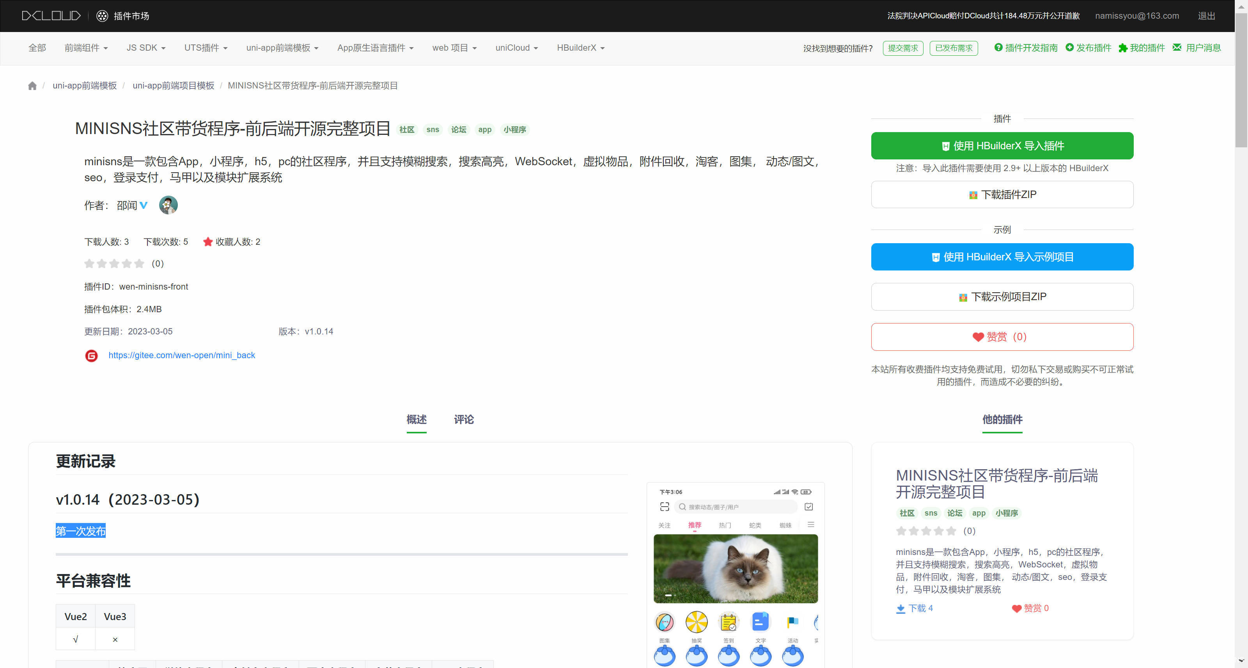The height and width of the screenshot is (668, 1248).
Task: Click the DCloud logo in header
Action: click(51, 16)
